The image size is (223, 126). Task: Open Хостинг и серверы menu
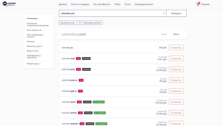pos(80,4)
